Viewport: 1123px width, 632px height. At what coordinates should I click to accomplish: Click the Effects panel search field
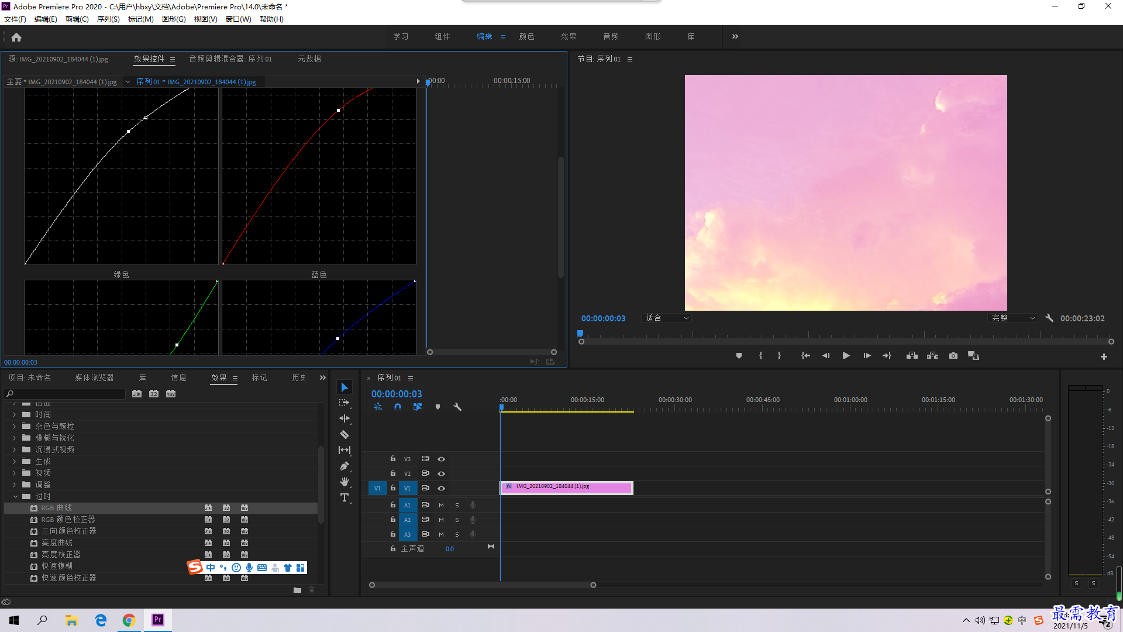[66, 394]
